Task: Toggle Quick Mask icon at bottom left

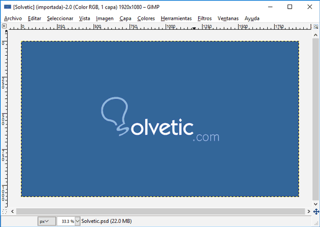Action: pyautogui.click(x=4, y=211)
